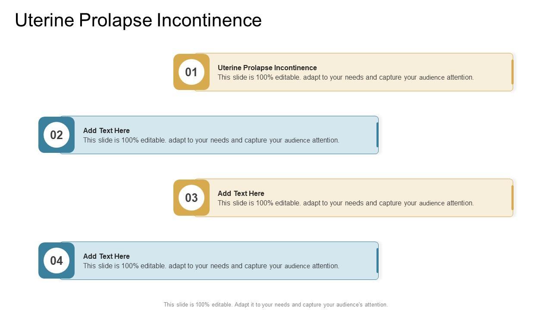Click the 03 number badge

point(191,198)
